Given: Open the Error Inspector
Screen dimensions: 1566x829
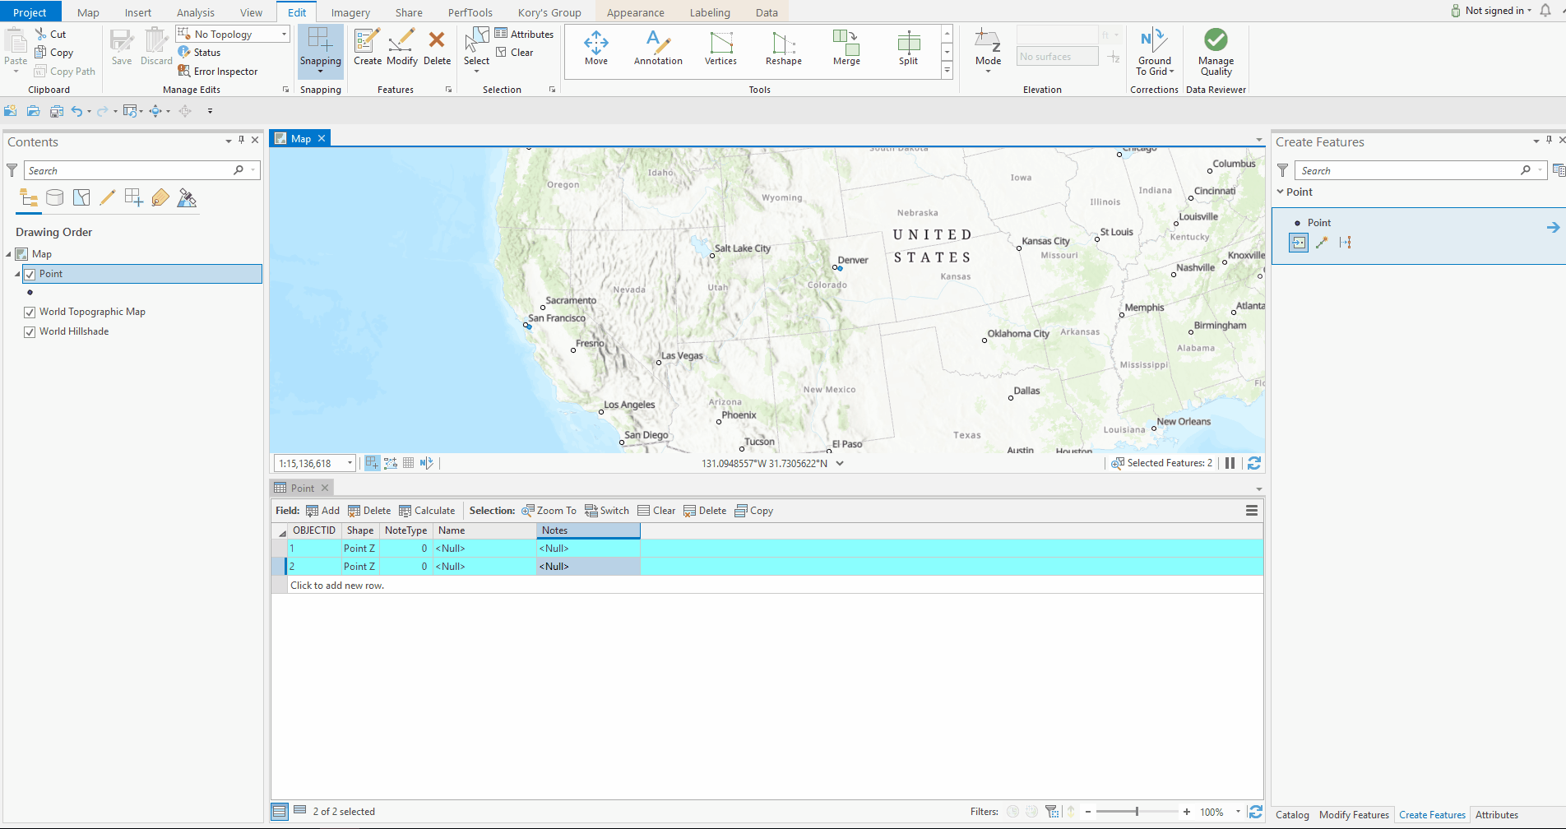Looking at the screenshot, I should (218, 72).
